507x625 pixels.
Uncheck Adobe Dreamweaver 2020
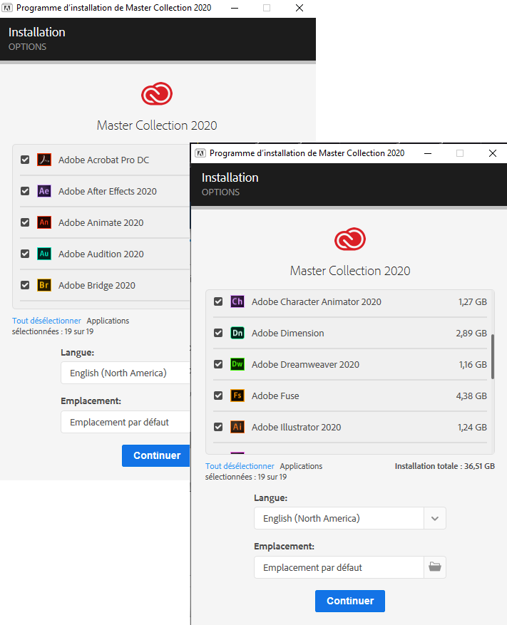218,364
